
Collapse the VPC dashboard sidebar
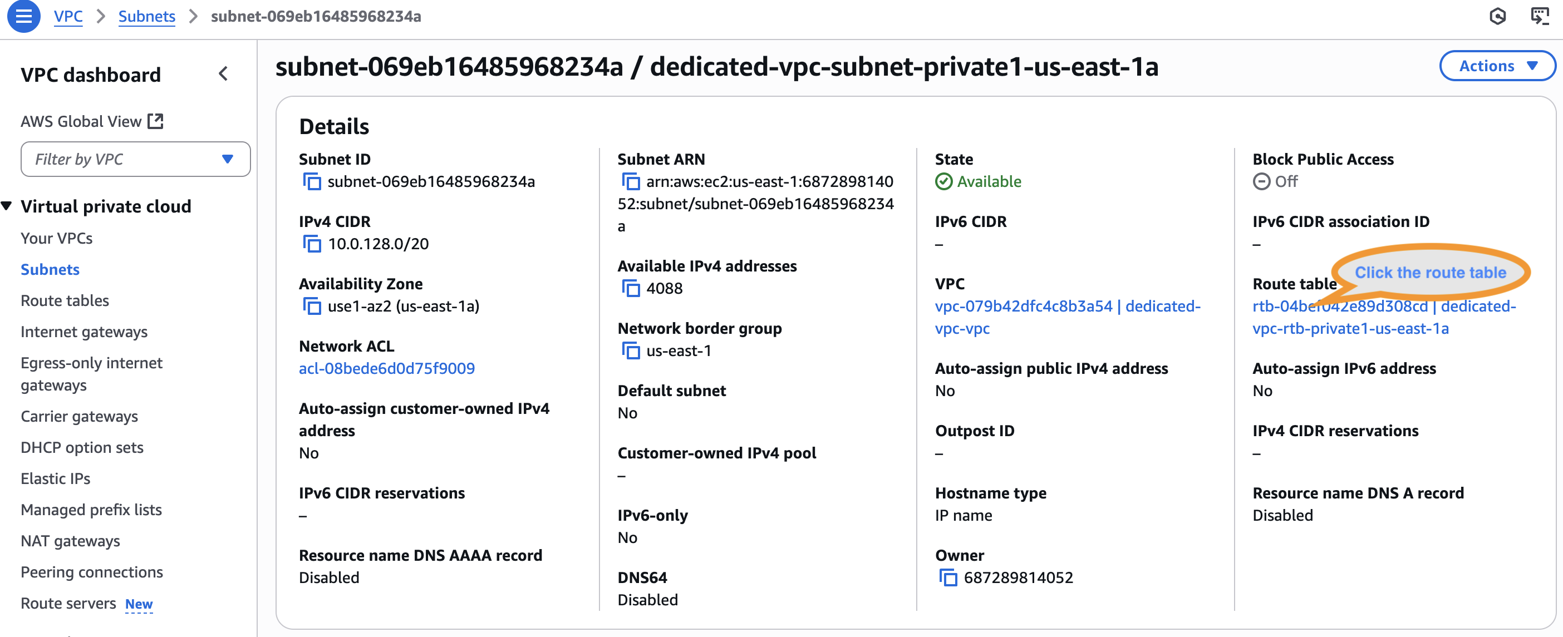click(223, 74)
